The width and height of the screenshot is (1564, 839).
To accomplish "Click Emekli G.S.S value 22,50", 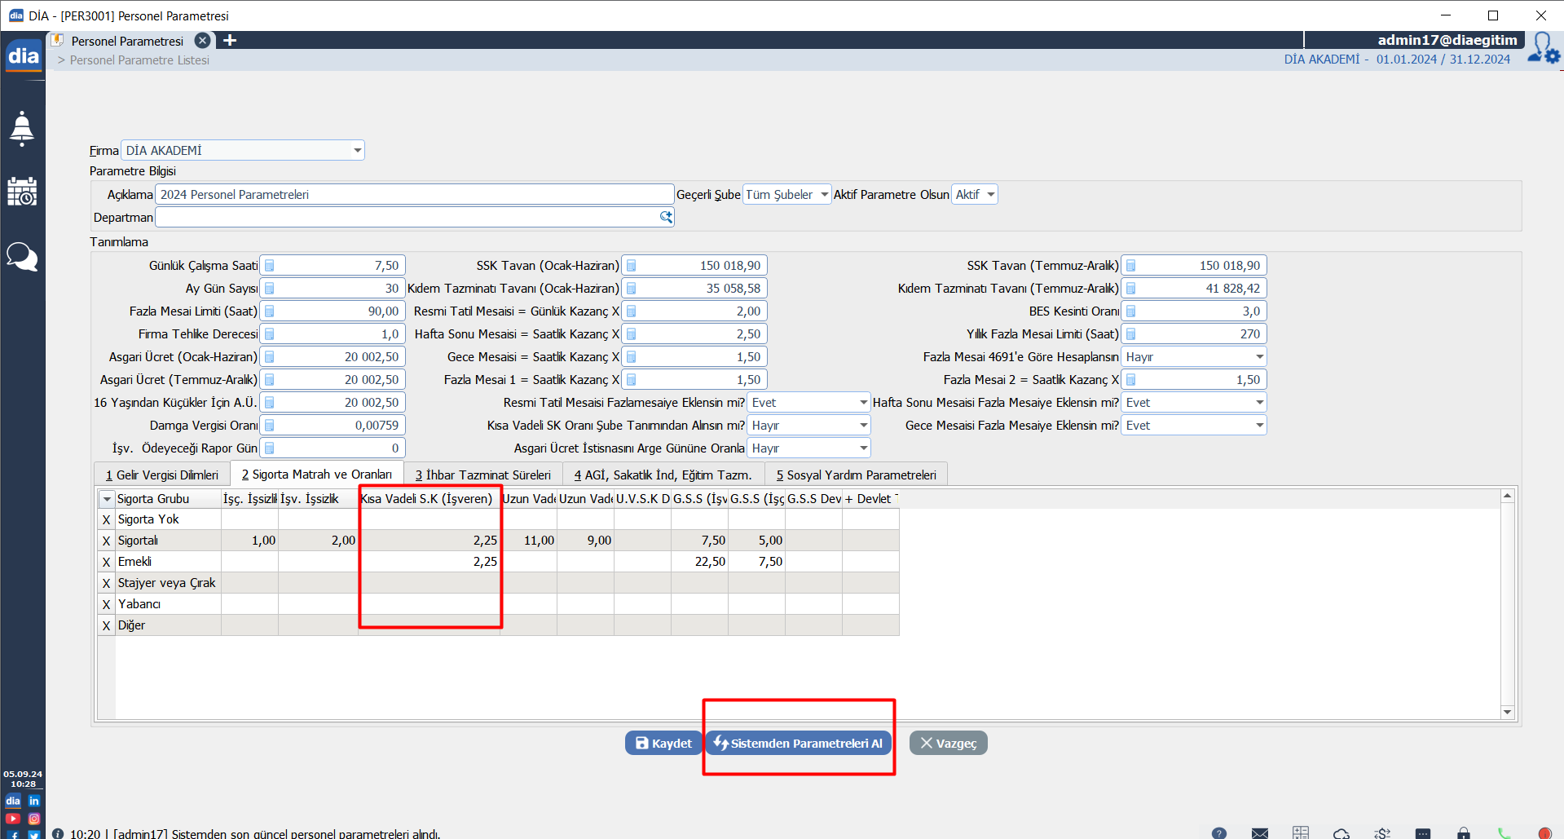I will pyautogui.click(x=699, y=562).
